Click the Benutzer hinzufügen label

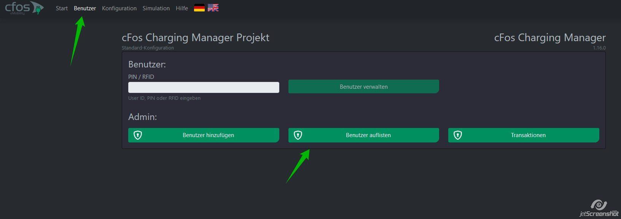point(208,135)
